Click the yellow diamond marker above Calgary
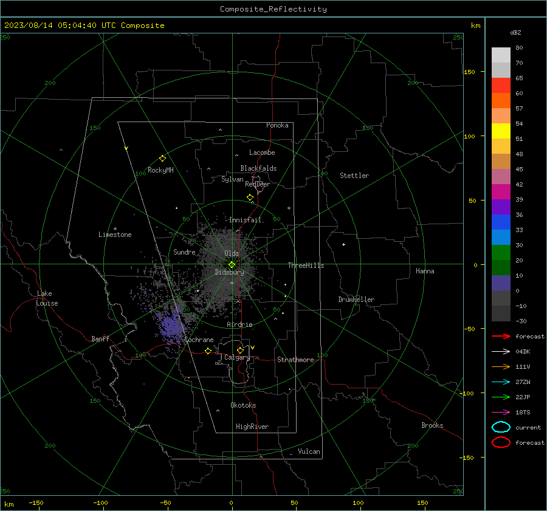 [x=240, y=350]
